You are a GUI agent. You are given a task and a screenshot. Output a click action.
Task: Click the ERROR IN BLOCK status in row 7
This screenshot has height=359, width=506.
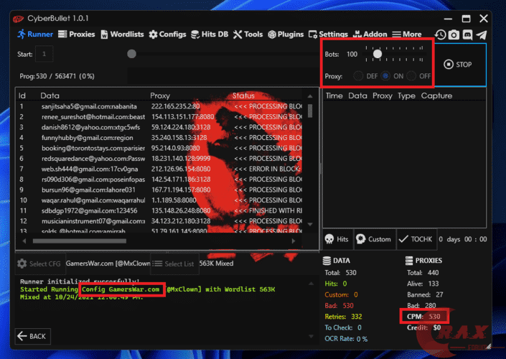268,169
